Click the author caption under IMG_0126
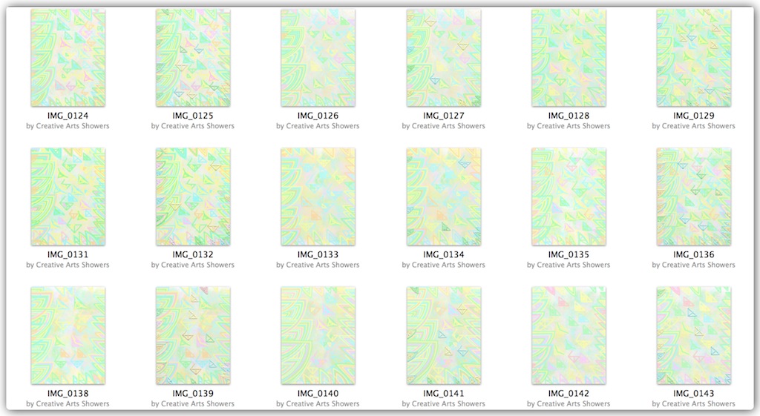The height and width of the screenshot is (416, 760). coord(318,126)
